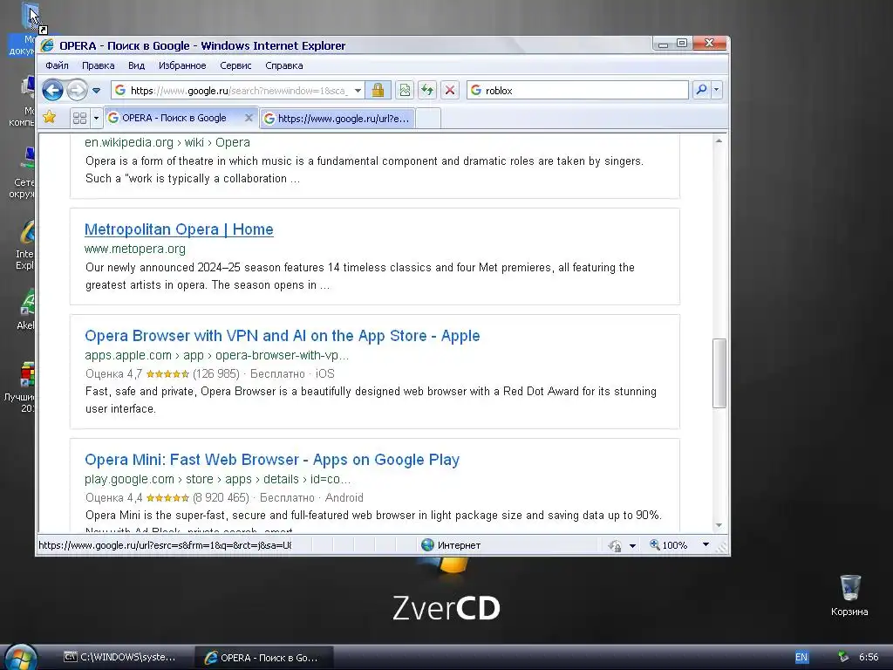The image size is (893, 670).
Task: Expand the tab list dropdown arrow
Action: (96, 118)
